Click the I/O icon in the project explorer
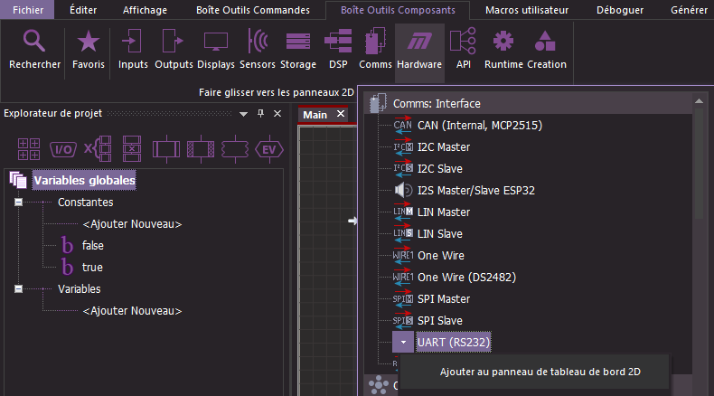The width and height of the screenshot is (714, 396). click(x=62, y=149)
